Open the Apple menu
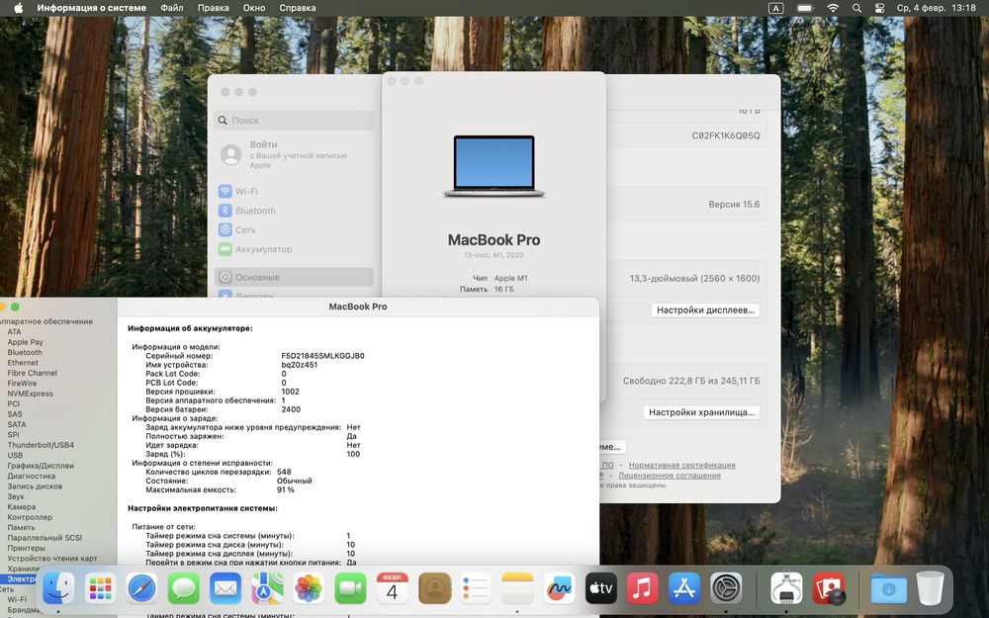Viewport: 989px width, 618px height. (18, 8)
